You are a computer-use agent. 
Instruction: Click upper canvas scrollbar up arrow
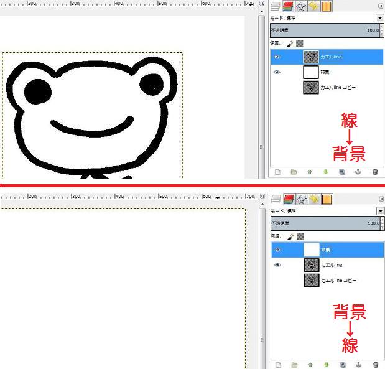[x=262, y=12]
